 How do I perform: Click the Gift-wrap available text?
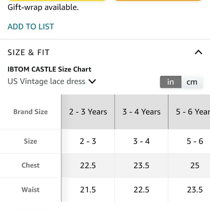[x=43, y=7]
